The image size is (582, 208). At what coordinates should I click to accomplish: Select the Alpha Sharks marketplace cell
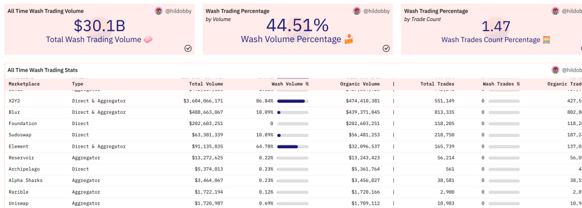coord(26,181)
